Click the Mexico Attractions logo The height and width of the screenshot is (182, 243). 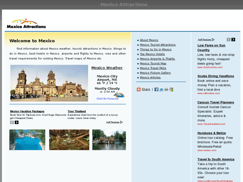[26, 24]
